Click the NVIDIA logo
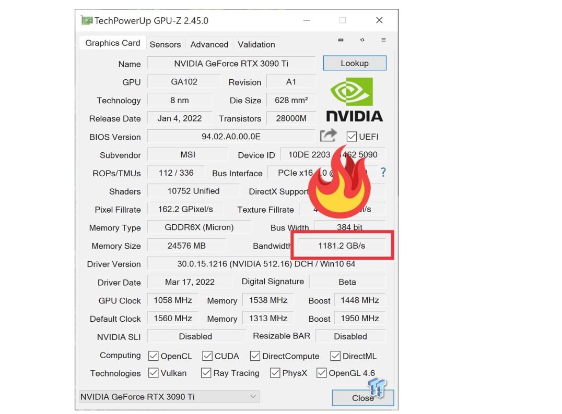 354,100
